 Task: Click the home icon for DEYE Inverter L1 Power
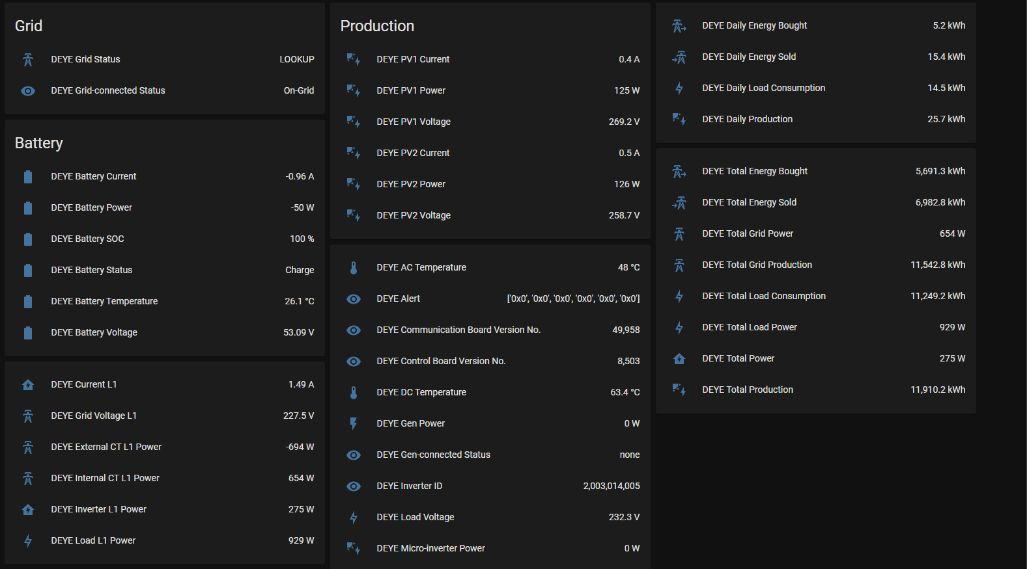[x=28, y=510]
